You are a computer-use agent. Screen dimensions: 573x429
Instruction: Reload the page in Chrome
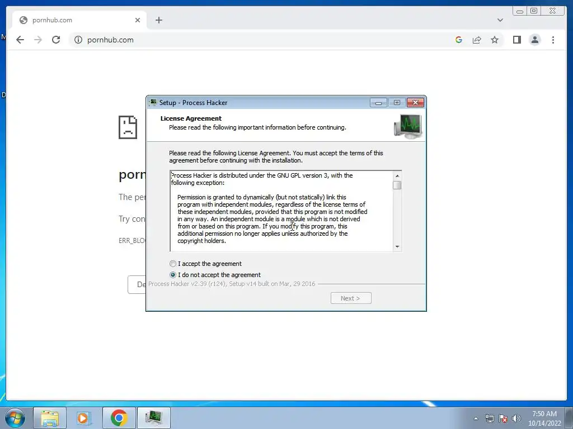pos(56,40)
